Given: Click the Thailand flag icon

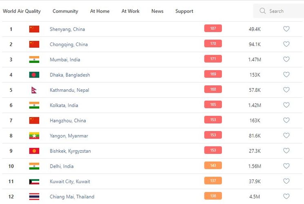Looking at the screenshot, I should click(34, 197).
